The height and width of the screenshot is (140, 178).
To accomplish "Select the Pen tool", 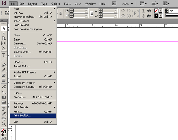I will pyautogui.click(x=4, y=65).
